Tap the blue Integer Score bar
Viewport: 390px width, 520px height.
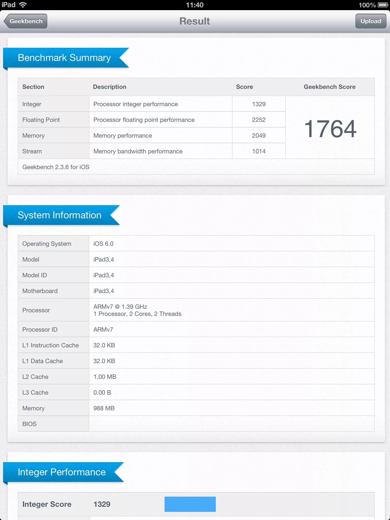pyautogui.click(x=190, y=504)
